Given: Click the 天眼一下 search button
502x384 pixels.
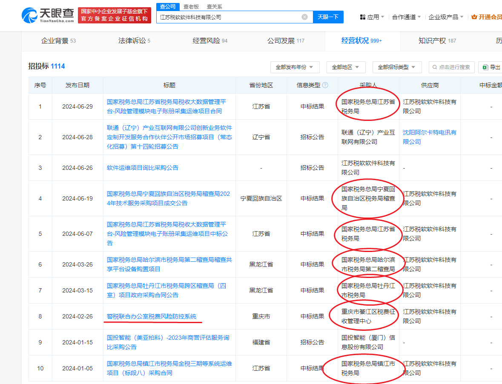Looking at the screenshot, I should coord(328,17).
